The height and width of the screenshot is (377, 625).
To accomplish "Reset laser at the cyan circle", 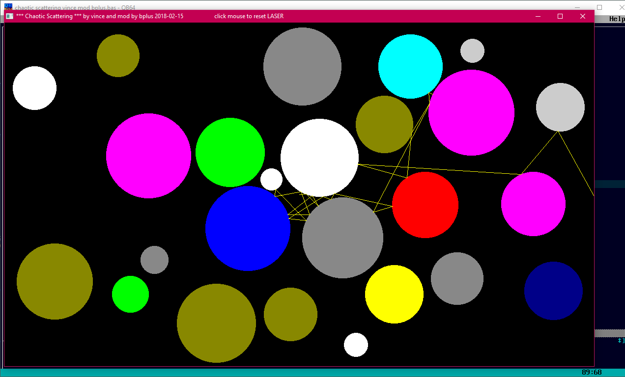I will click(x=410, y=66).
